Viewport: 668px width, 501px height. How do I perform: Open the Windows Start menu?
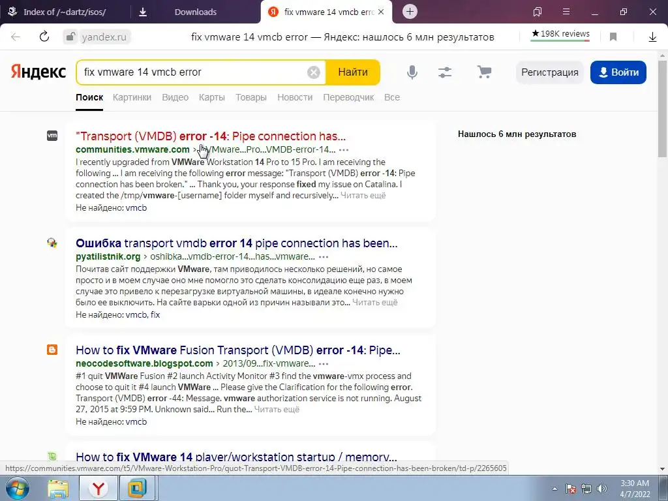click(x=17, y=488)
